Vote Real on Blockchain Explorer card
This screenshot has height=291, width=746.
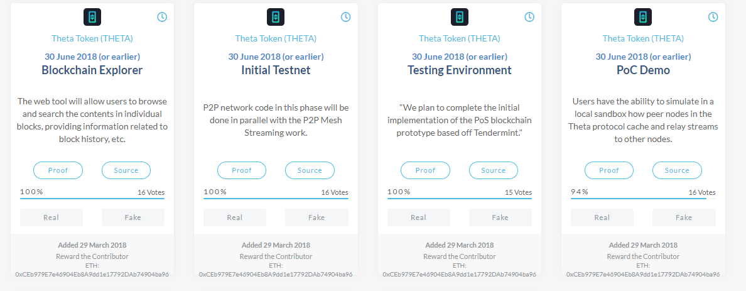51,217
